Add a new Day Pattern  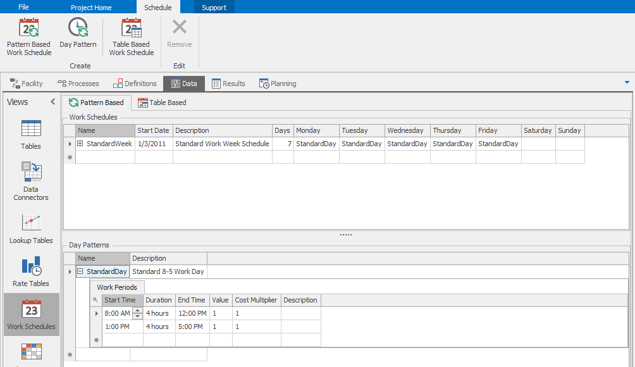[78, 33]
